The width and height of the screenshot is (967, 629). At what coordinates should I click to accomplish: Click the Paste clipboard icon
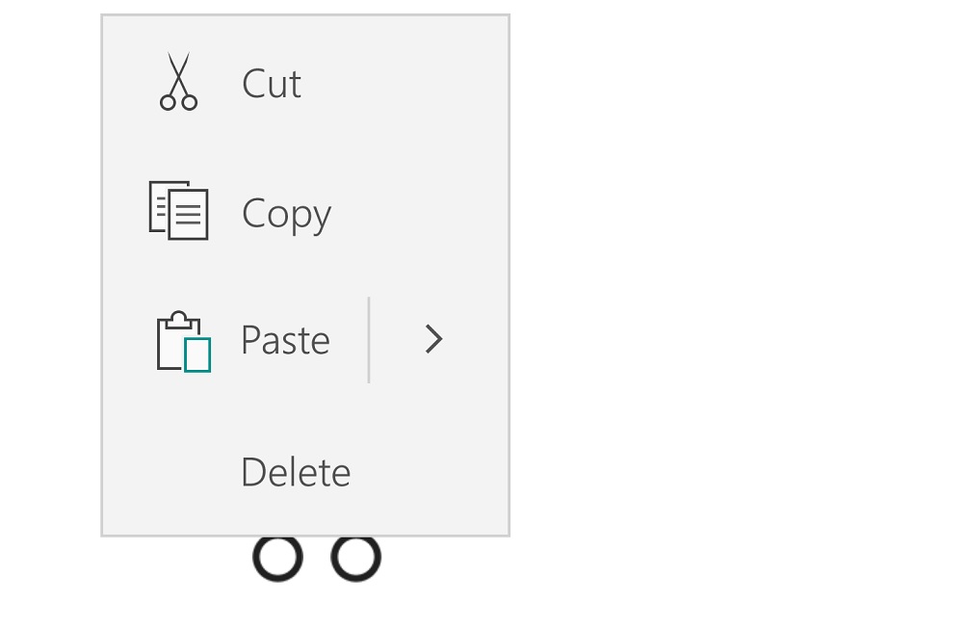click(x=184, y=341)
